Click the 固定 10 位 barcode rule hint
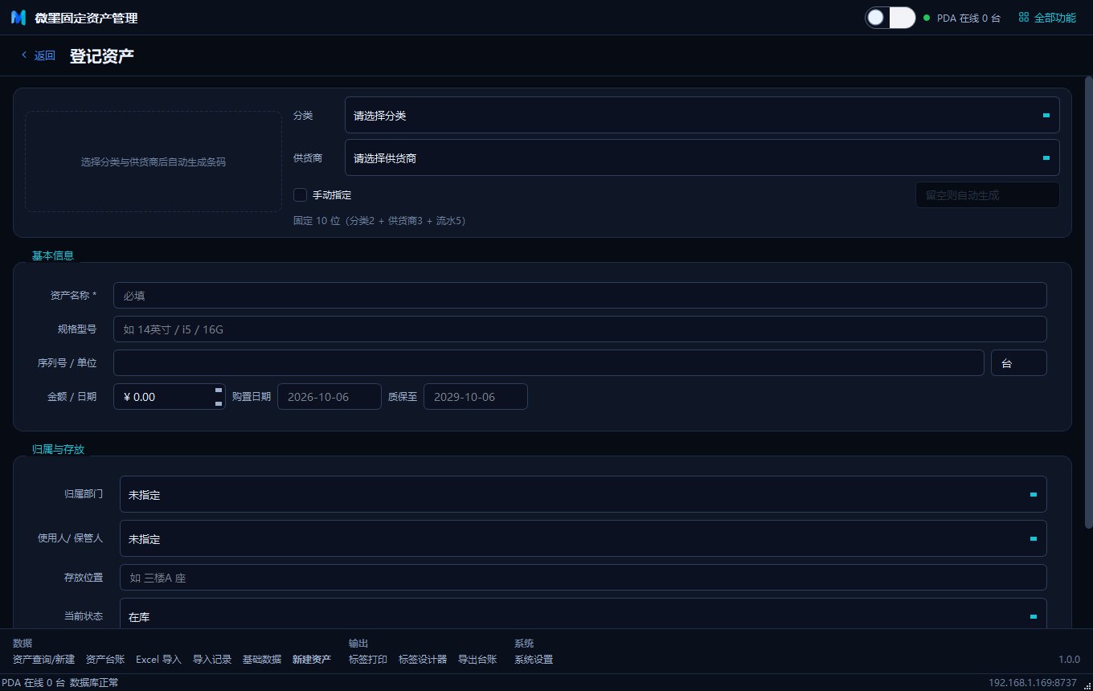This screenshot has height=691, width=1093. click(379, 221)
